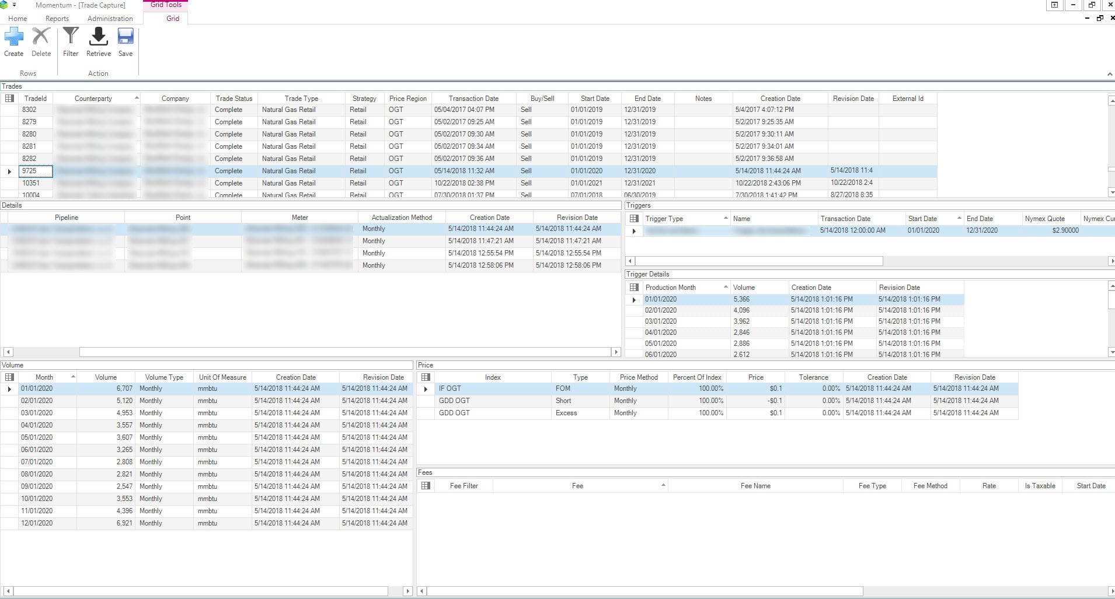Click Details scrollbar right arrow

(x=615, y=352)
